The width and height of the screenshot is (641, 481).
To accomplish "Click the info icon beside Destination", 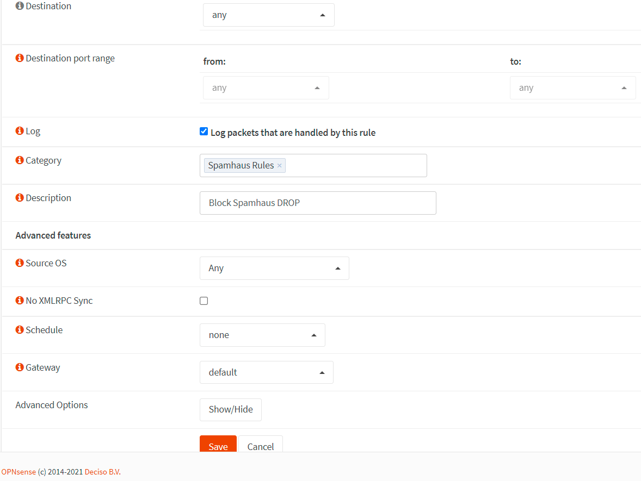I will pos(20,6).
